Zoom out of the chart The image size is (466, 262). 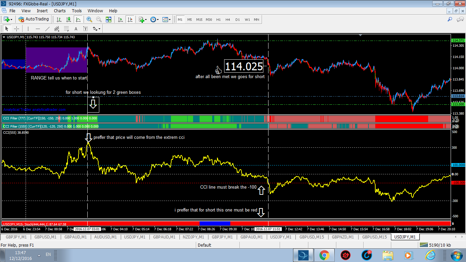click(99, 19)
